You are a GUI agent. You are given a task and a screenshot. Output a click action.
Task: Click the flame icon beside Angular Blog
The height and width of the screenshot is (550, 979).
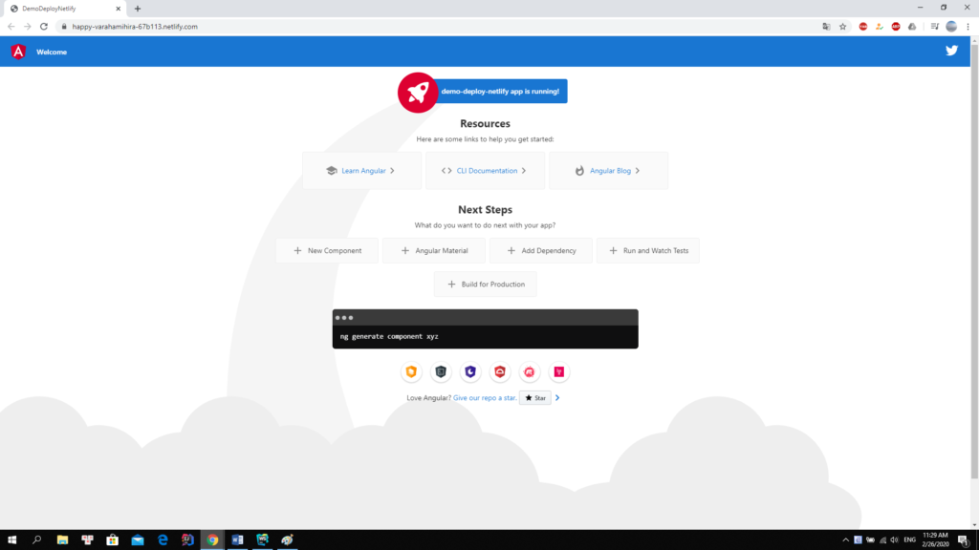click(x=580, y=170)
